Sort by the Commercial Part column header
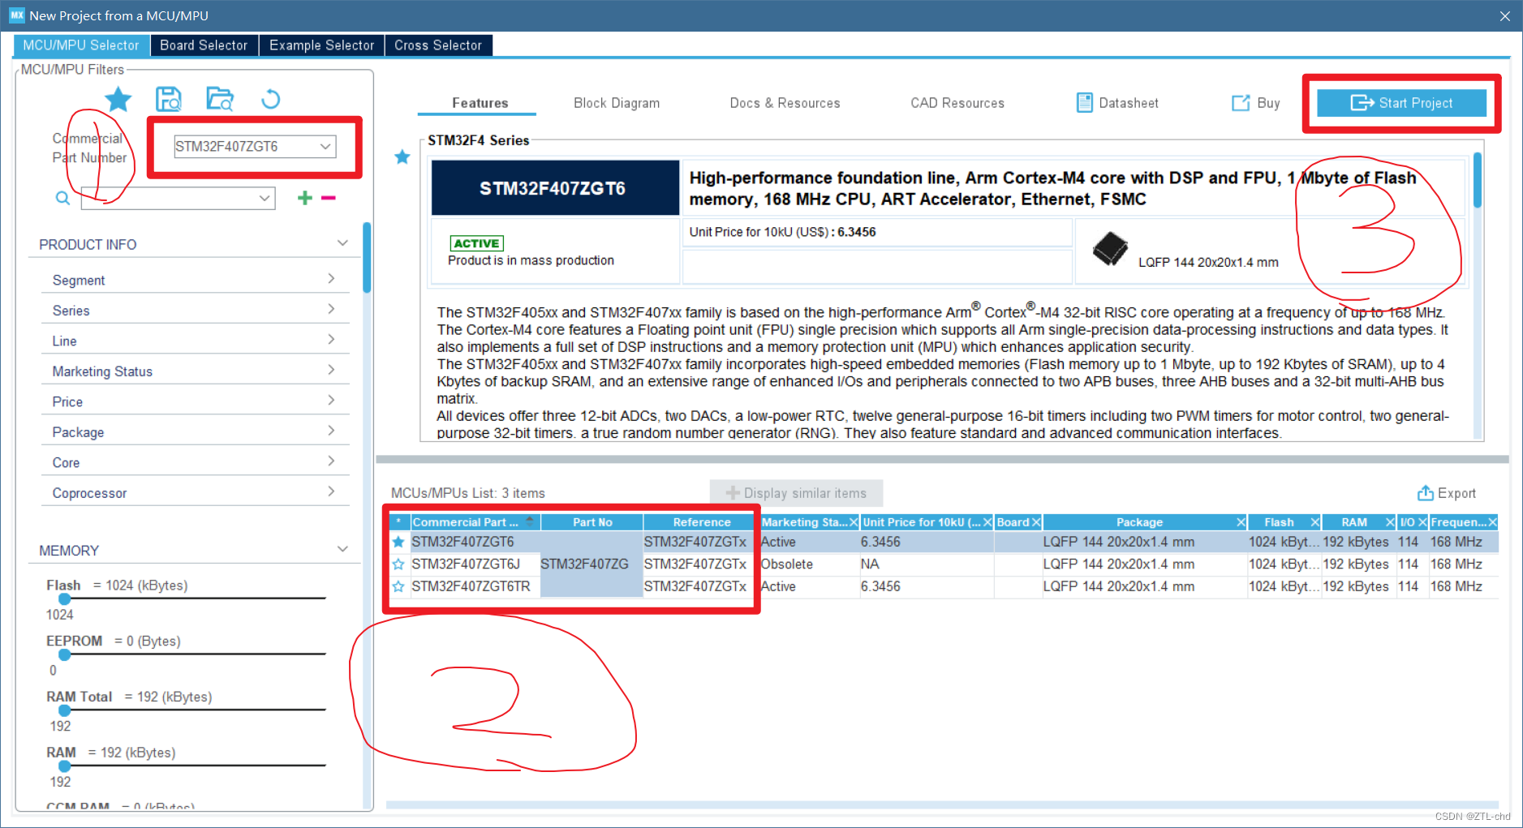The width and height of the screenshot is (1523, 828). (x=475, y=522)
